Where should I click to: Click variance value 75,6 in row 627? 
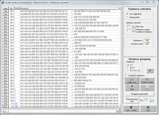point(12,95)
